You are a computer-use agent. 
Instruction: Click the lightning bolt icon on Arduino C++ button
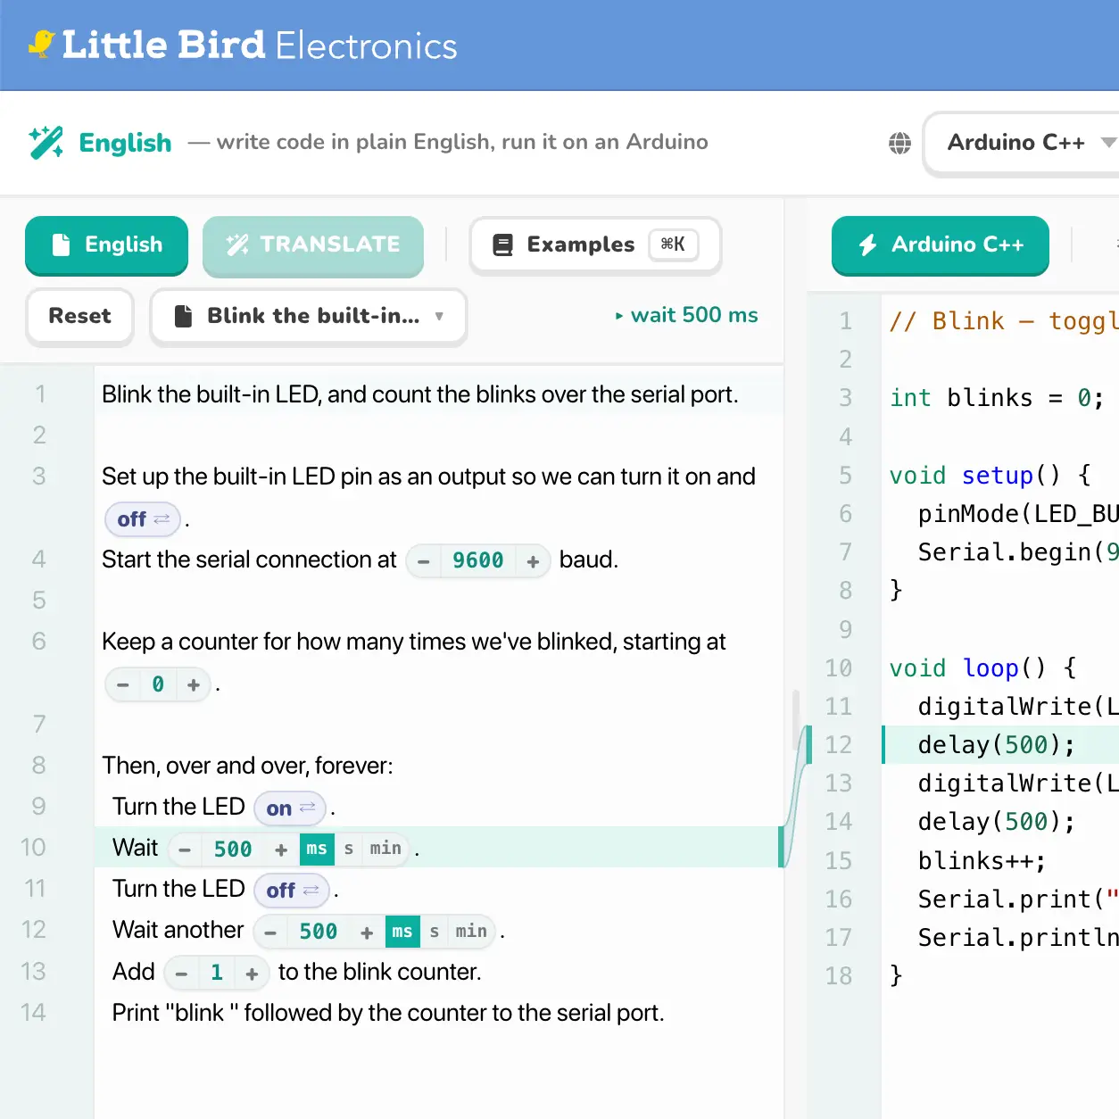coord(868,245)
